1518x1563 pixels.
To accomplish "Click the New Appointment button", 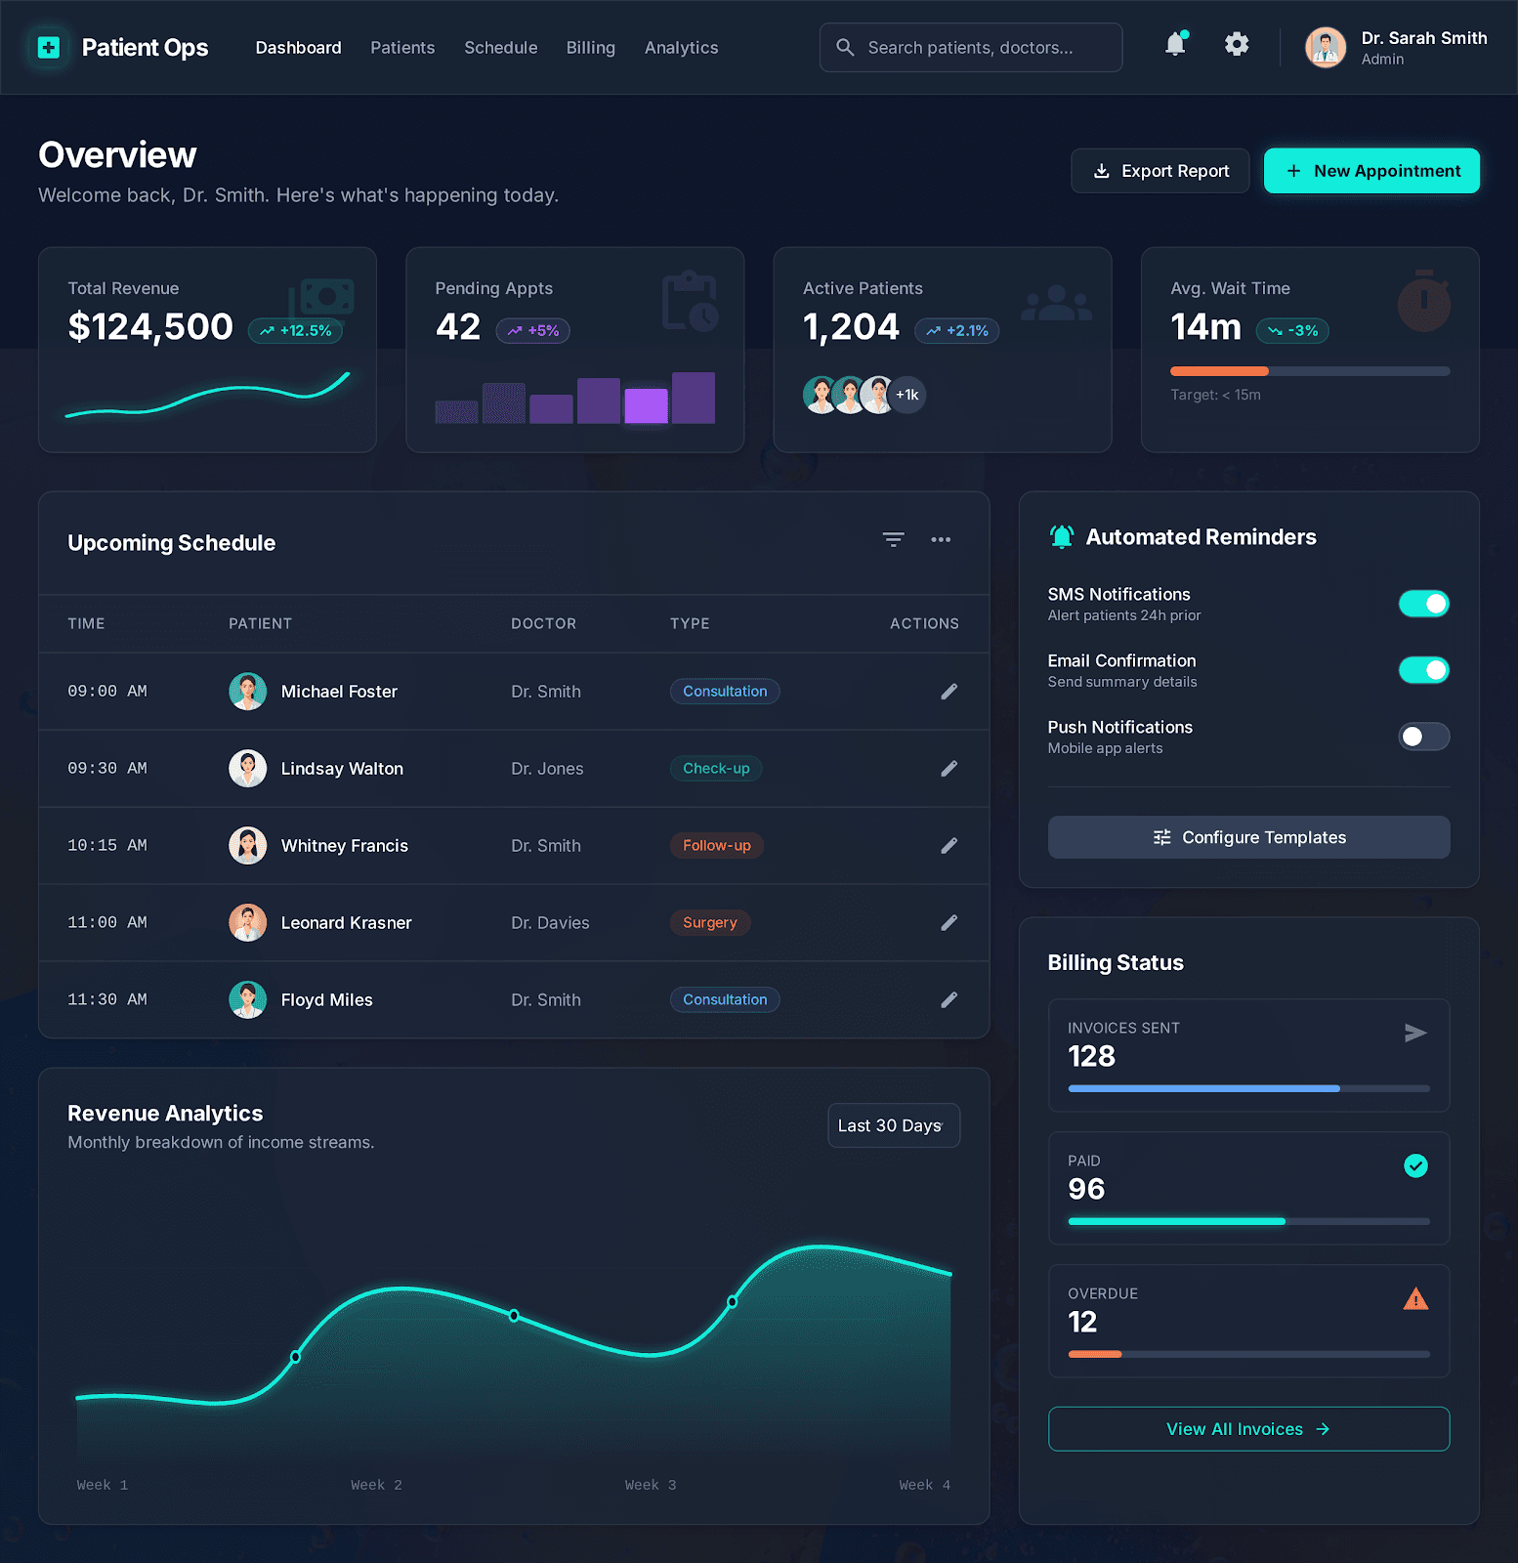I will (1371, 171).
